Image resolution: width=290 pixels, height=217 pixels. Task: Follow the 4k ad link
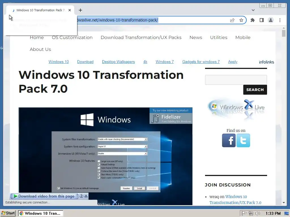[x=145, y=62]
